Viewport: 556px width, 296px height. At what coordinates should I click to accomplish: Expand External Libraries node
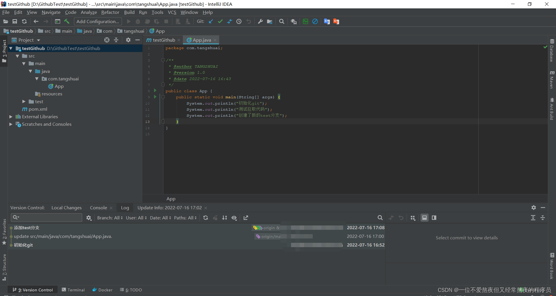pos(11,116)
